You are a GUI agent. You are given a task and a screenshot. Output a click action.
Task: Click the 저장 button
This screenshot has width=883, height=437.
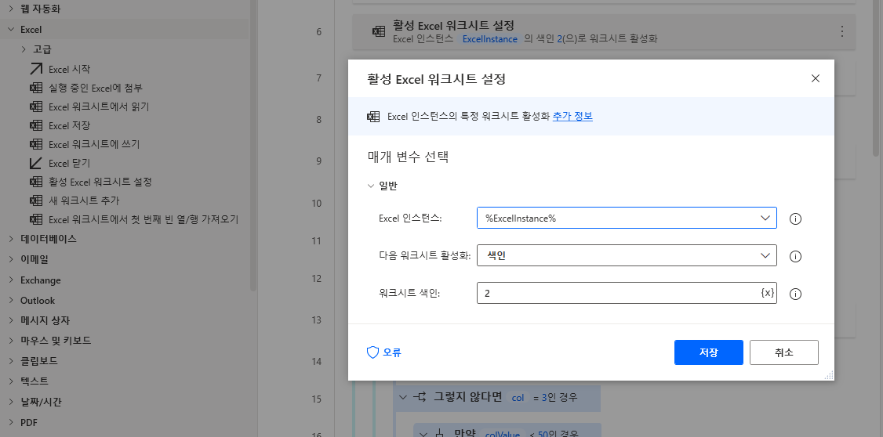point(708,352)
